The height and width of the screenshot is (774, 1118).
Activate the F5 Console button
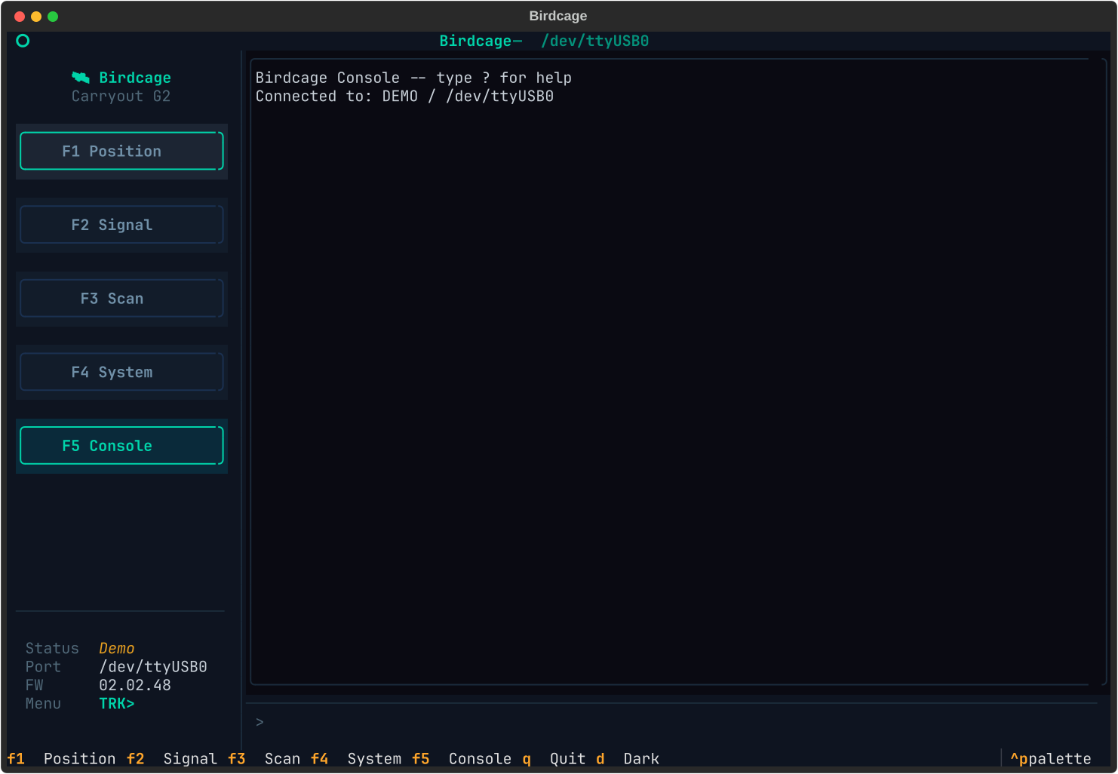pos(121,446)
